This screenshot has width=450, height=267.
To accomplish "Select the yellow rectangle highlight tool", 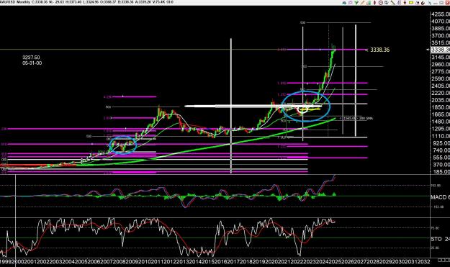I will (411, 2).
